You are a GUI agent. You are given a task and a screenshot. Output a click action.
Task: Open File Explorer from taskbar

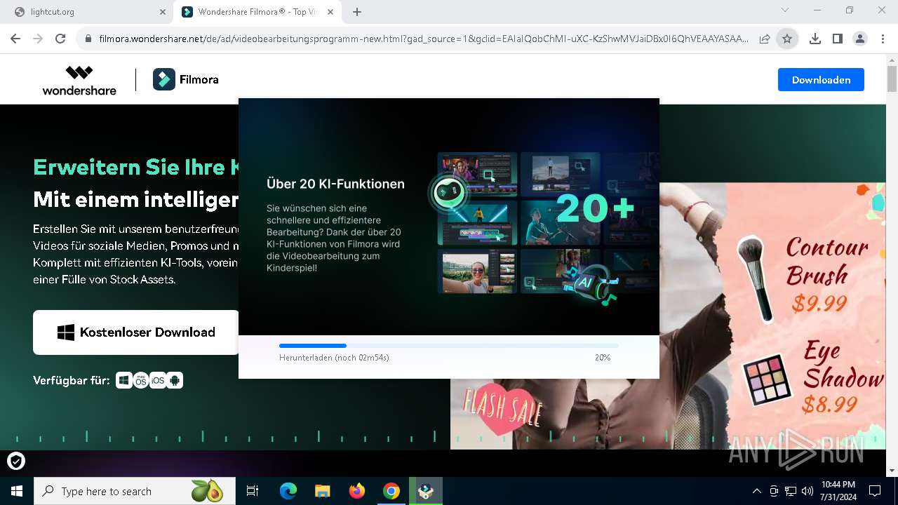[x=323, y=491]
